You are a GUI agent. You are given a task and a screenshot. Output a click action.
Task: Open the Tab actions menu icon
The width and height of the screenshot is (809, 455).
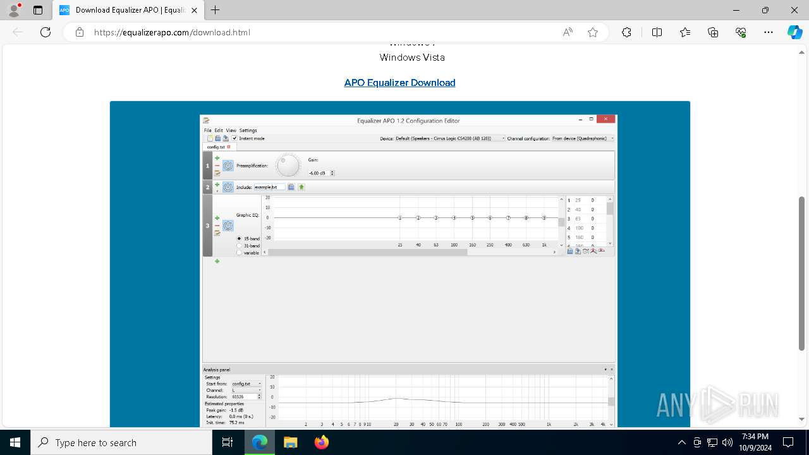click(x=38, y=10)
